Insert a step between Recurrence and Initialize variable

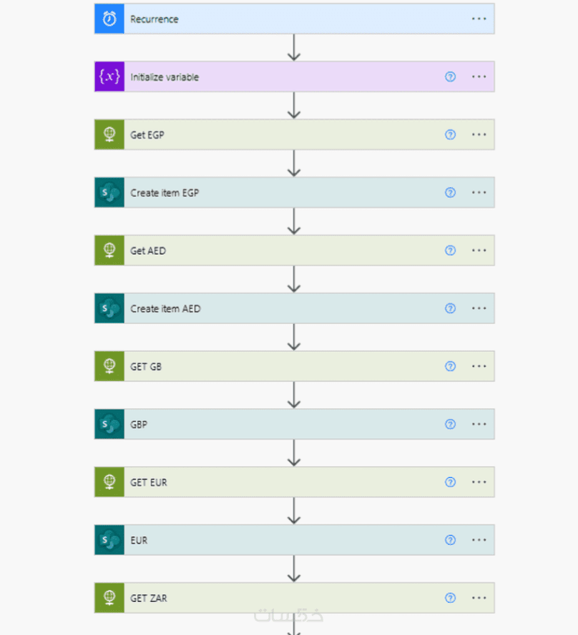[294, 47]
